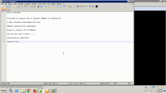Save the document with the Save icon
The image size is (166, 93).
click(8, 6)
